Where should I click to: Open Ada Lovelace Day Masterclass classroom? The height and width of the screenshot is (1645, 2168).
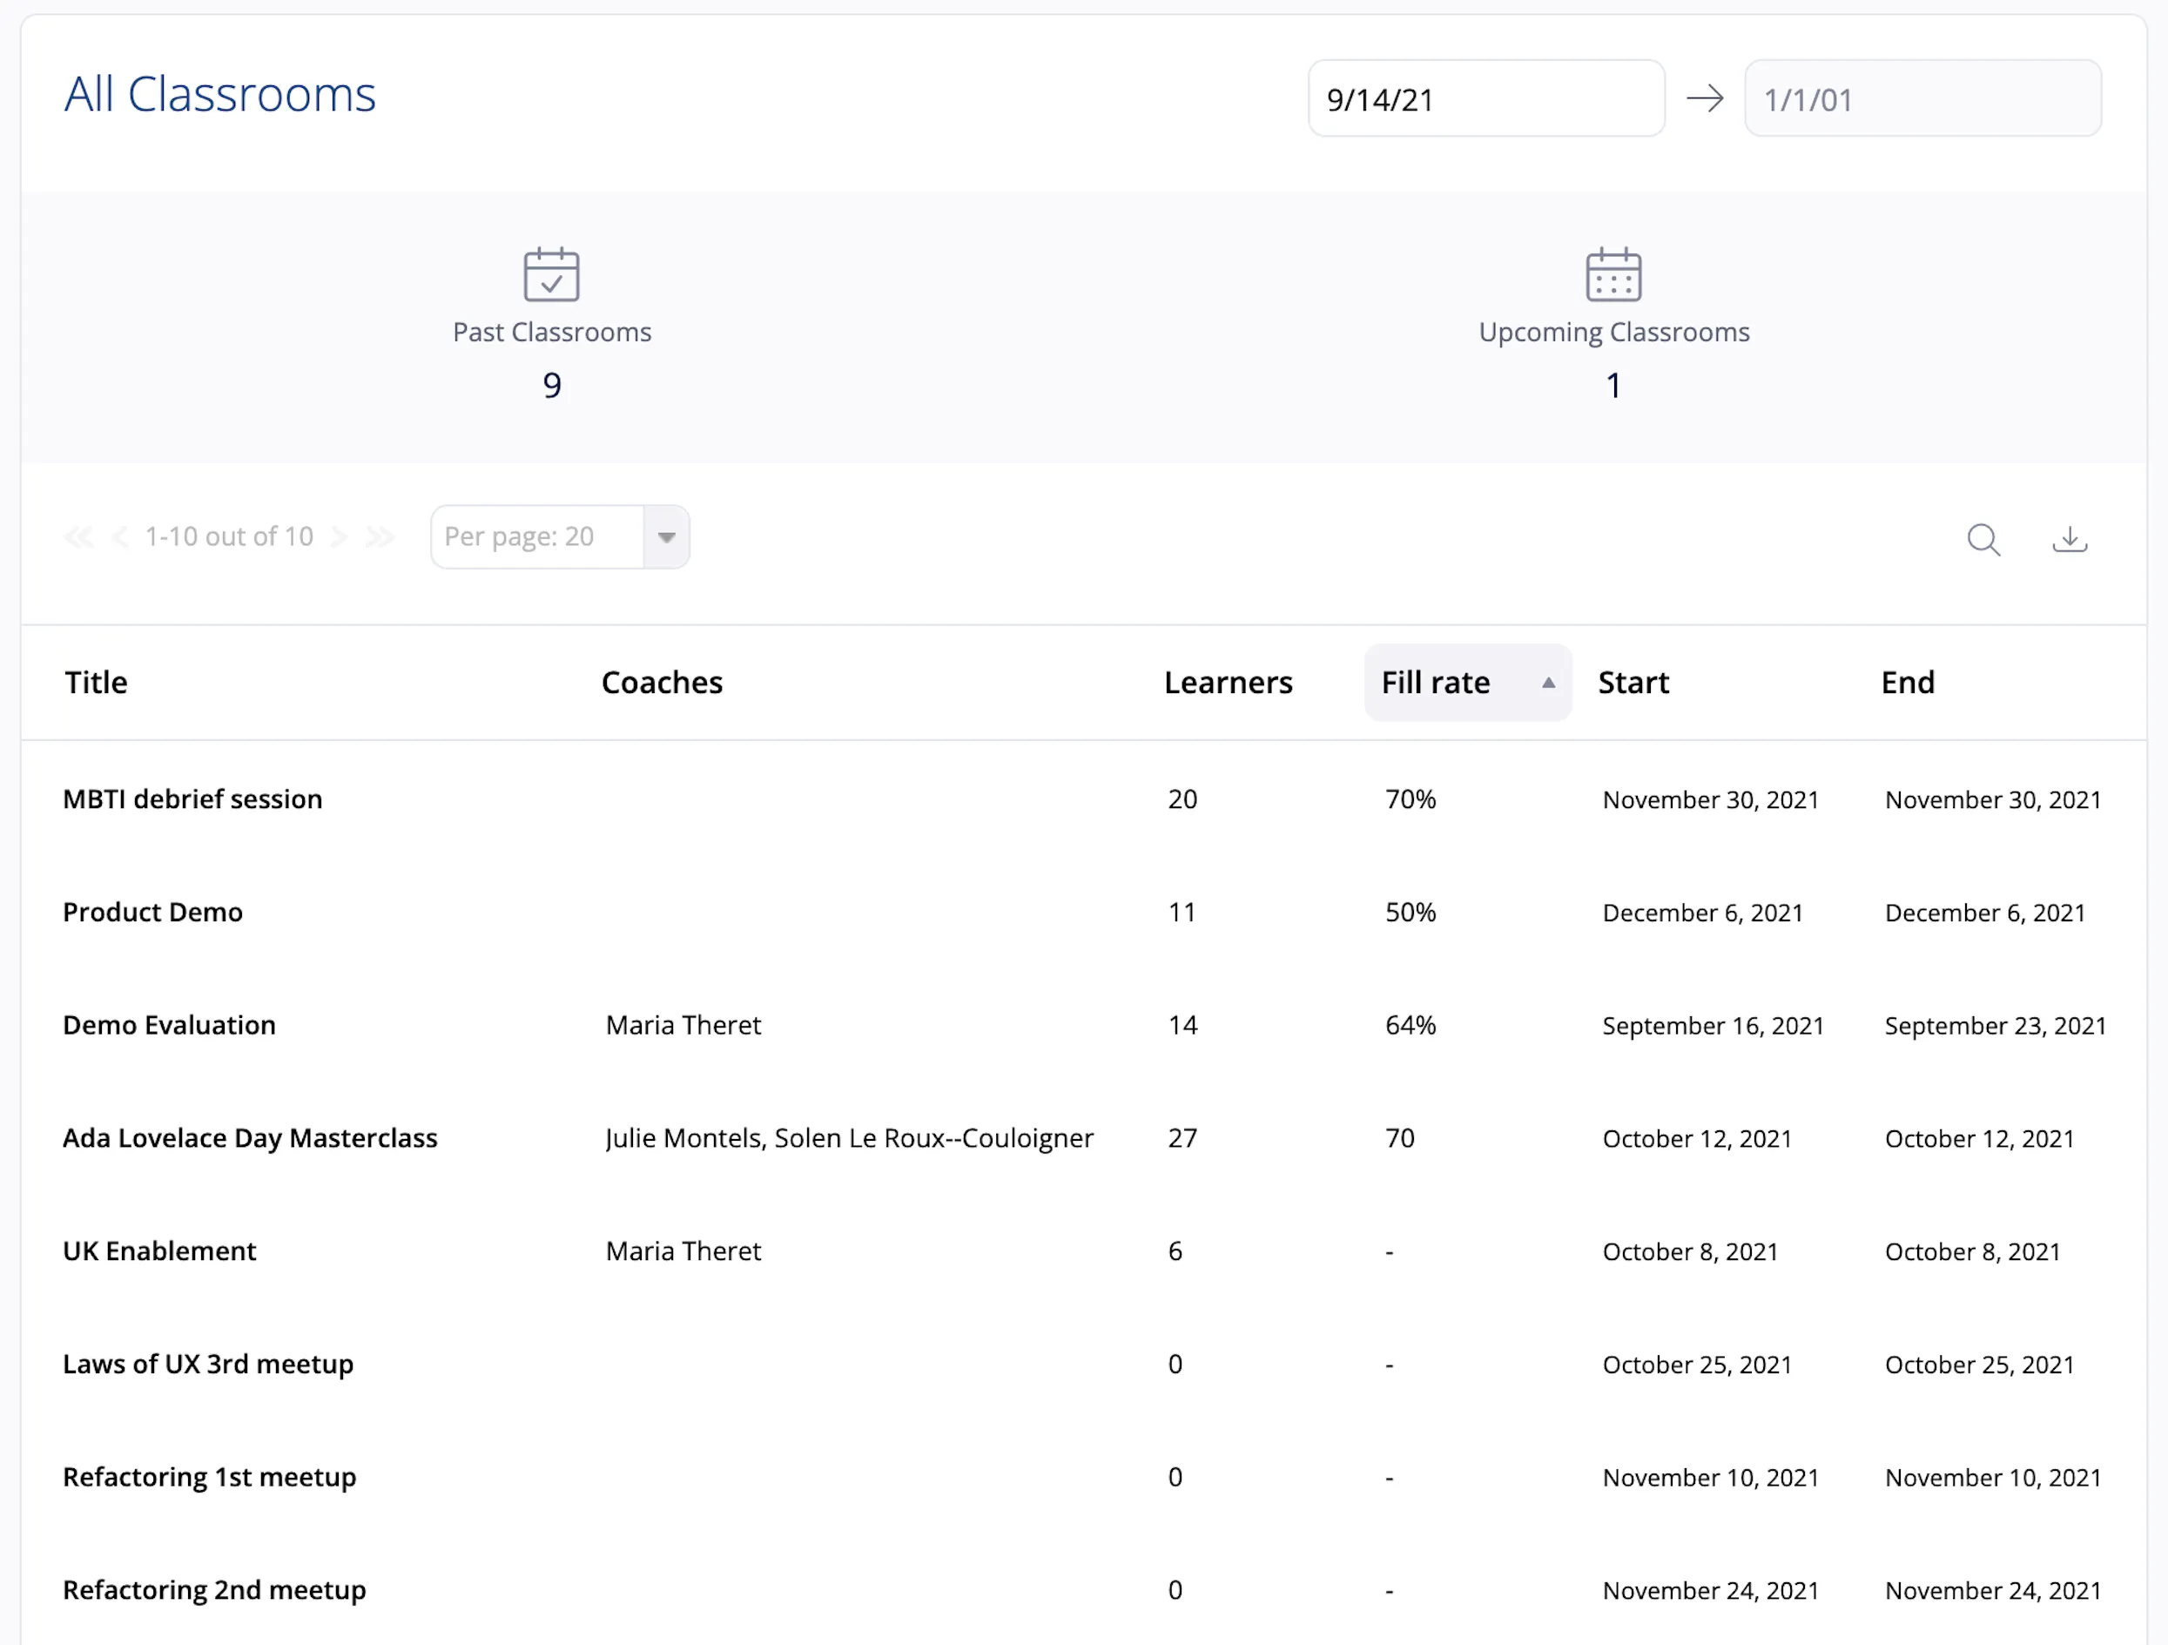point(250,1138)
